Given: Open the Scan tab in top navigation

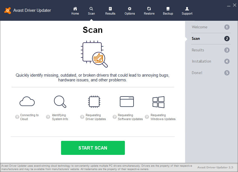Looking at the screenshot, I should [x=91, y=11].
